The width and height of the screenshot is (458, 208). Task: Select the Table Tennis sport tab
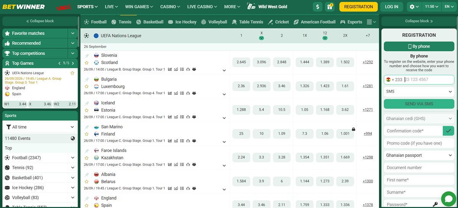click(248, 22)
